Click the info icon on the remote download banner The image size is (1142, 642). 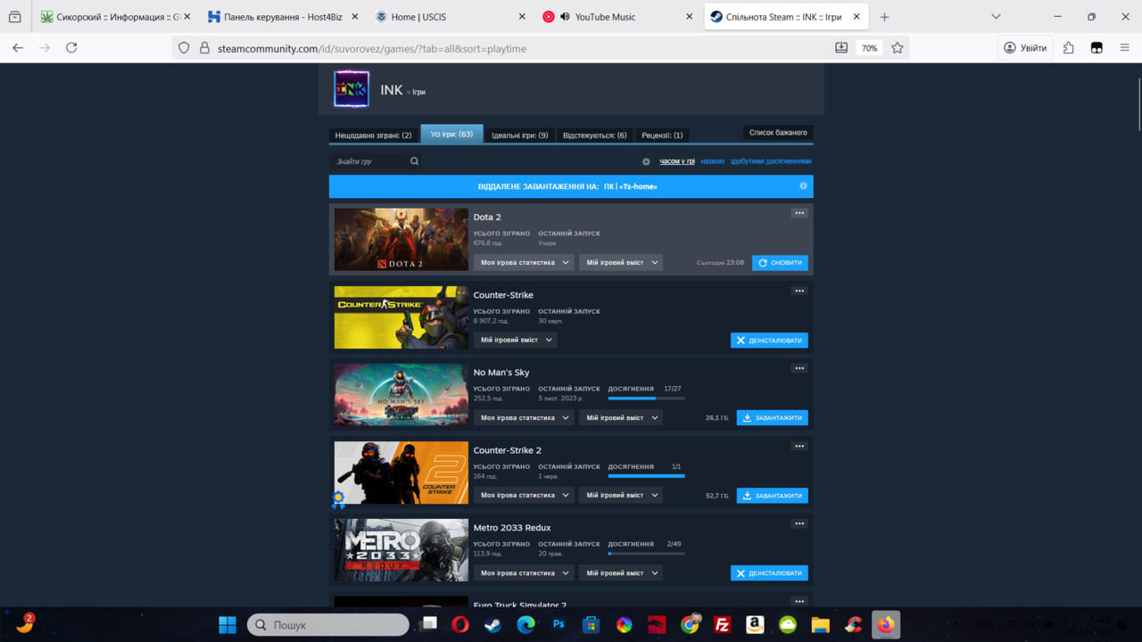803,185
